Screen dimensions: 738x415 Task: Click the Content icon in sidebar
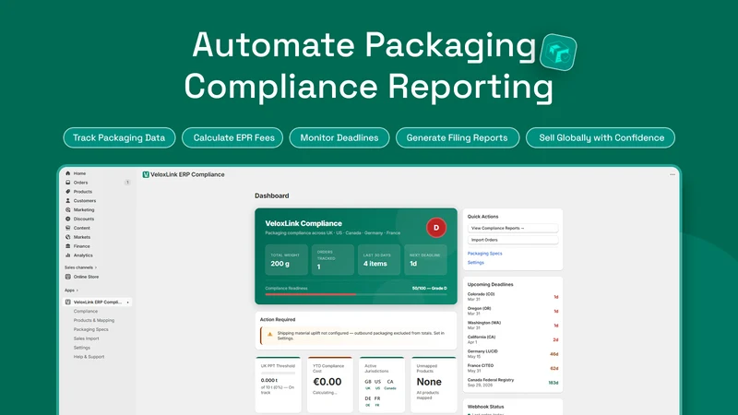(67, 228)
